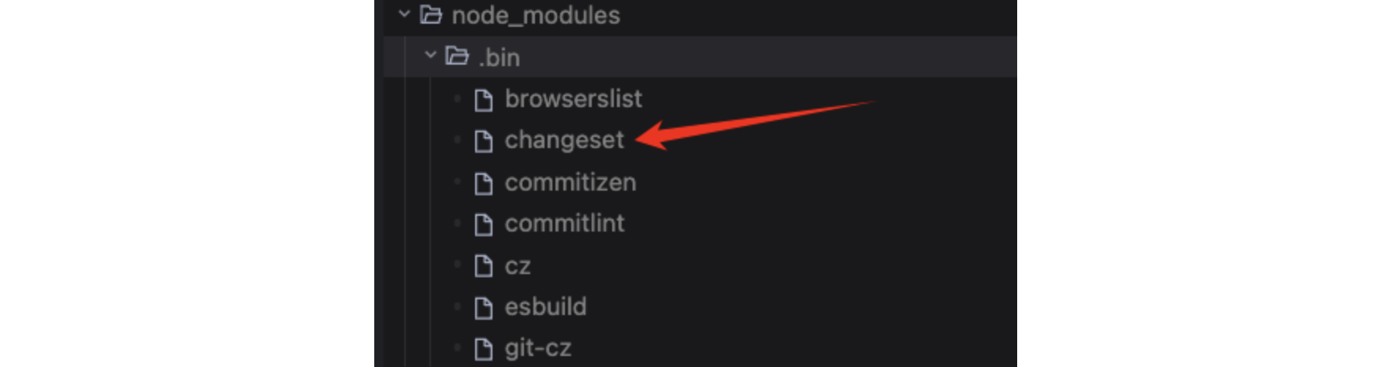Select the cz file name

click(518, 266)
